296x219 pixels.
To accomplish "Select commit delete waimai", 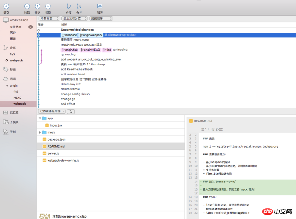I will tap(166, 89).
